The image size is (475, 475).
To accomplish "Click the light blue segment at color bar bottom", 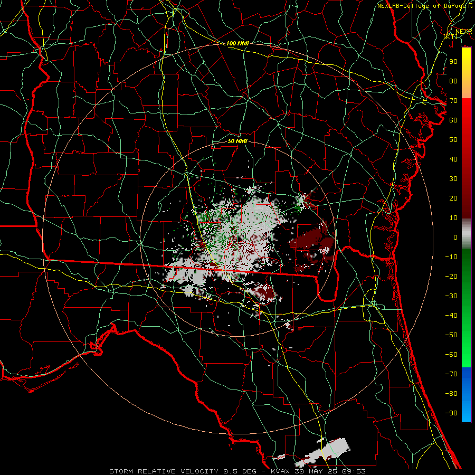I will (466, 412).
